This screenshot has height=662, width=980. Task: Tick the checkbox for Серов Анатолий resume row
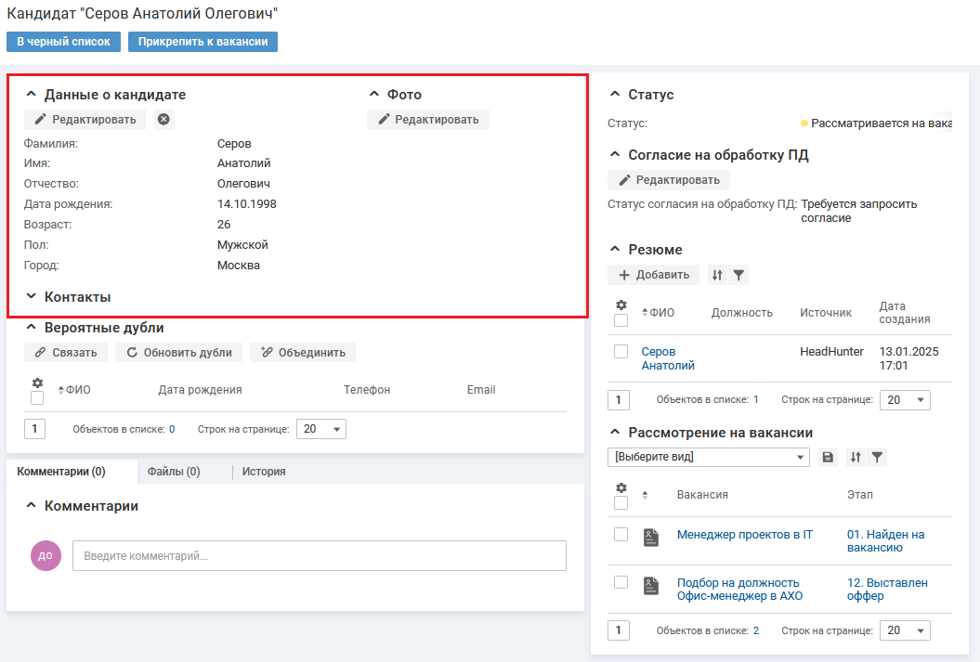[x=621, y=352]
